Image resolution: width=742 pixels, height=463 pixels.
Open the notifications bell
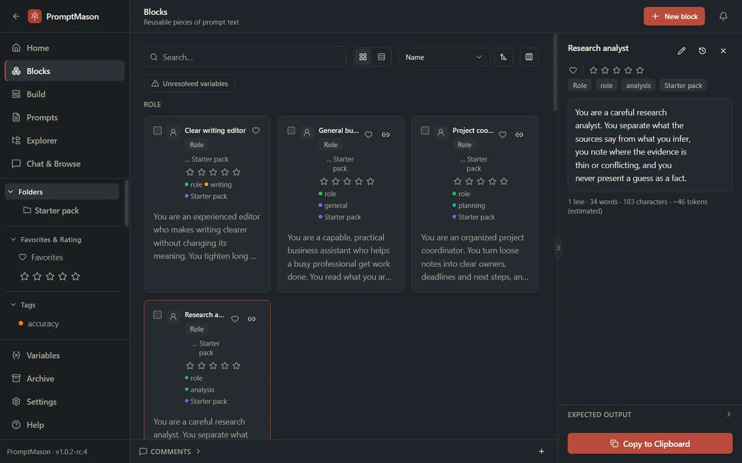point(723,16)
